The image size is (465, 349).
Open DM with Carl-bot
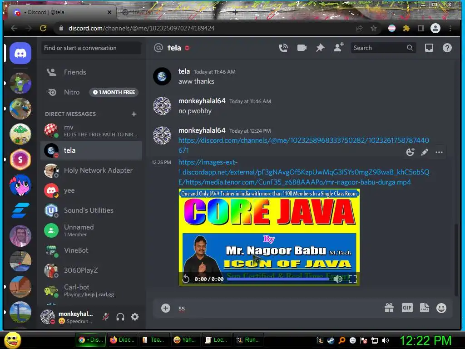tap(91, 290)
